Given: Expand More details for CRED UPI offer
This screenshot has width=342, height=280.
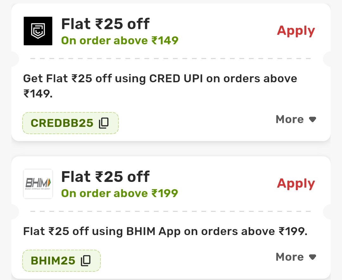Looking at the screenshot, I should pyautogui.click(x=290, y=119).
